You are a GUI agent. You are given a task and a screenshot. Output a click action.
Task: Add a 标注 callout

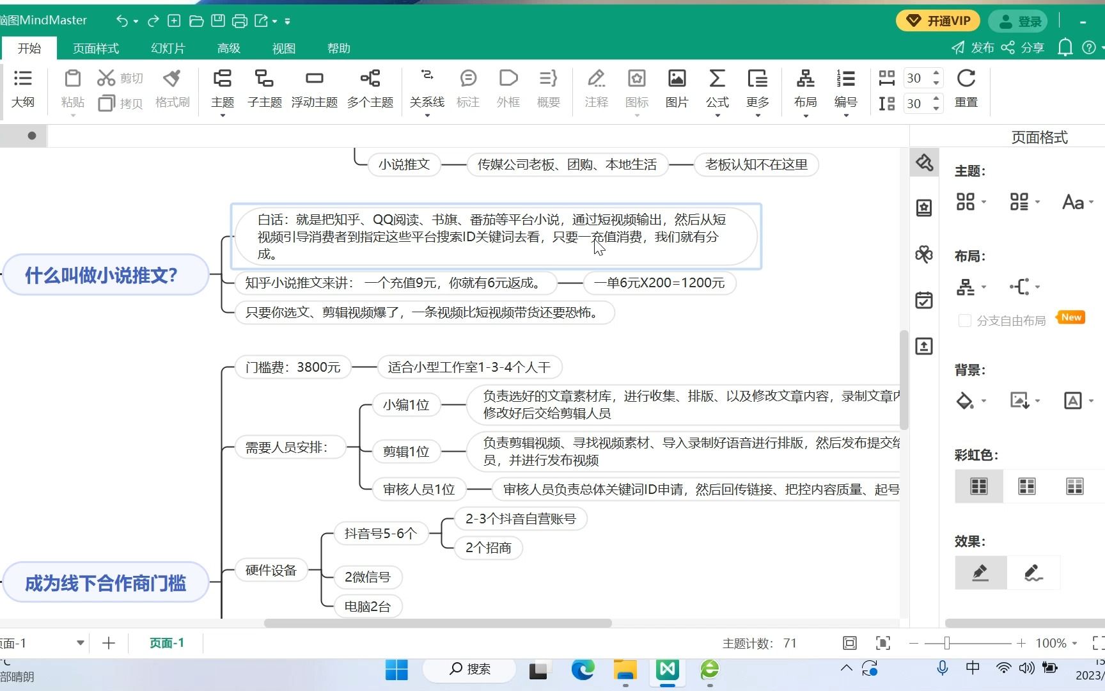tap(468, 89)
